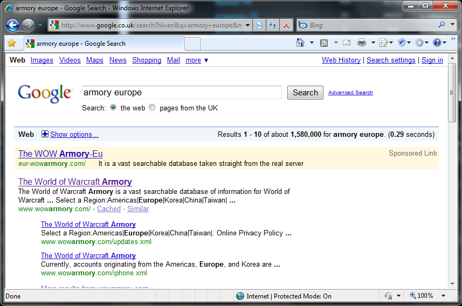Open the zoom level dropdown arrow
The height and width of the screenshot is (306, 462).
tap(443, 296)
